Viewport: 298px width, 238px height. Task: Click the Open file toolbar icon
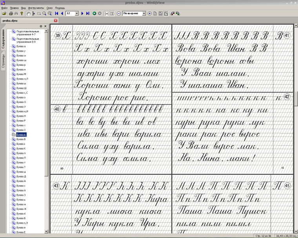pos(4,13)
